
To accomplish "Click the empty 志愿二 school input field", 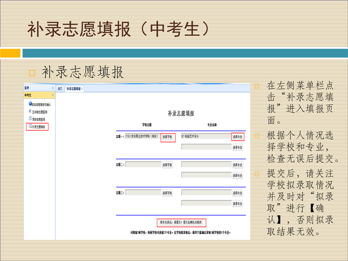I will (x=143, y=165).
